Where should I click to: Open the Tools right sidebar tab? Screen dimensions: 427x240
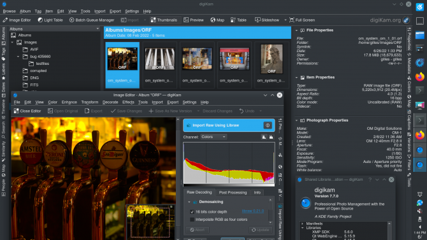tap(409, 180)
